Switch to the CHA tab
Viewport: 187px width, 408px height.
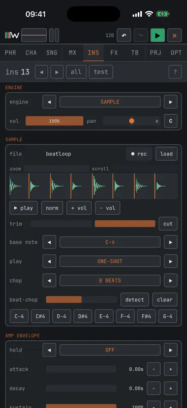(31, 53)
